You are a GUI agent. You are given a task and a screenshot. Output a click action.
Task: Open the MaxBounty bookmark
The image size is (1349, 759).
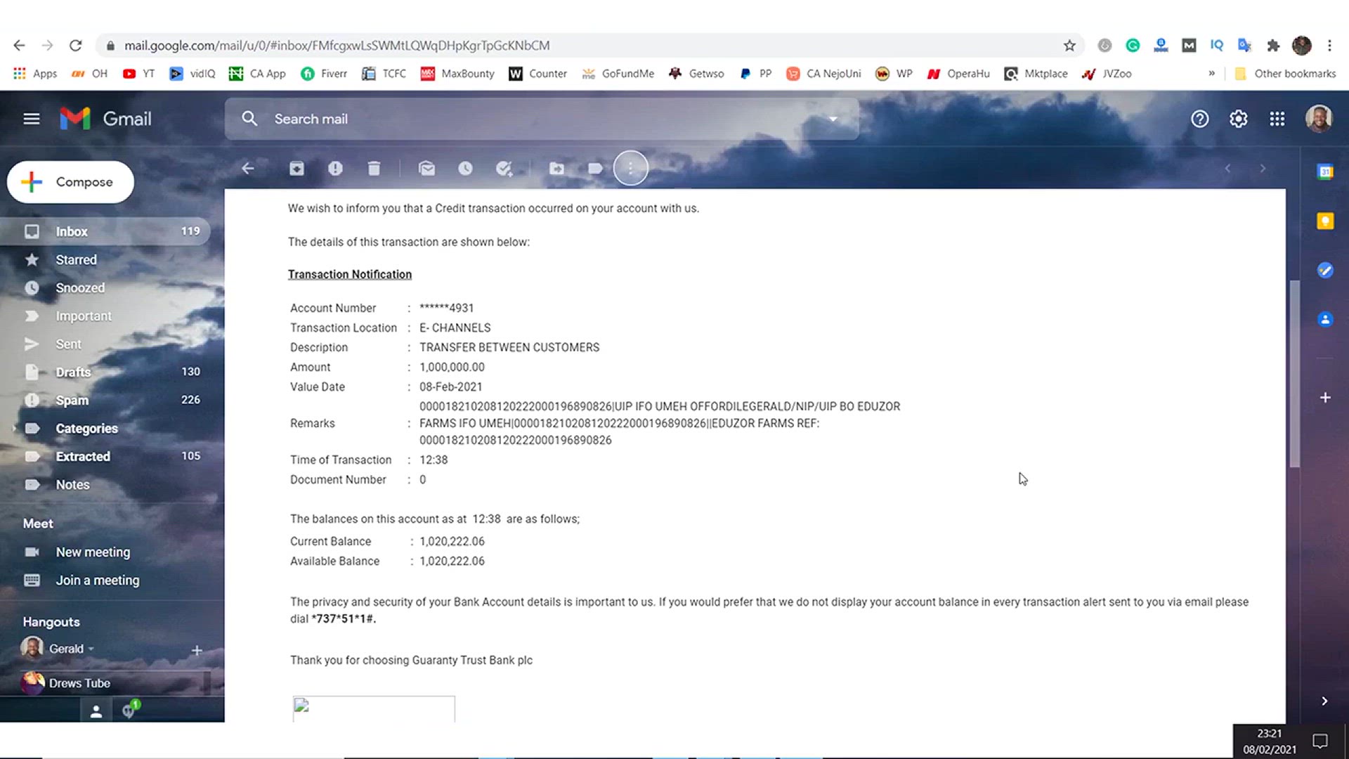pyautogui.click(x=457, y=74)
